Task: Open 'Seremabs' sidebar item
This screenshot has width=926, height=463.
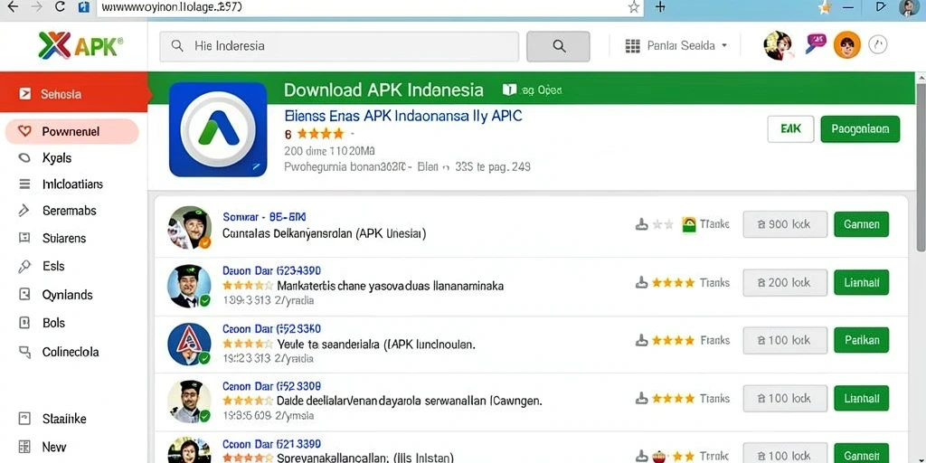Action: tap(69, 211)
